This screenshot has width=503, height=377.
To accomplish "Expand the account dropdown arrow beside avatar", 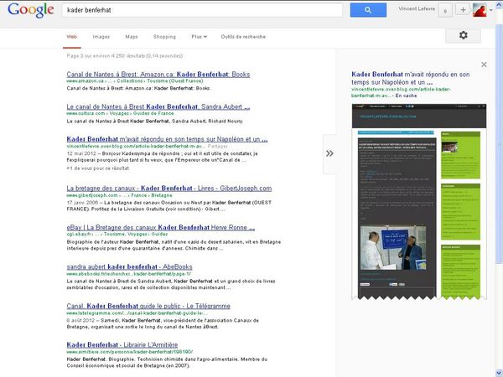I will tap(491, 10).
